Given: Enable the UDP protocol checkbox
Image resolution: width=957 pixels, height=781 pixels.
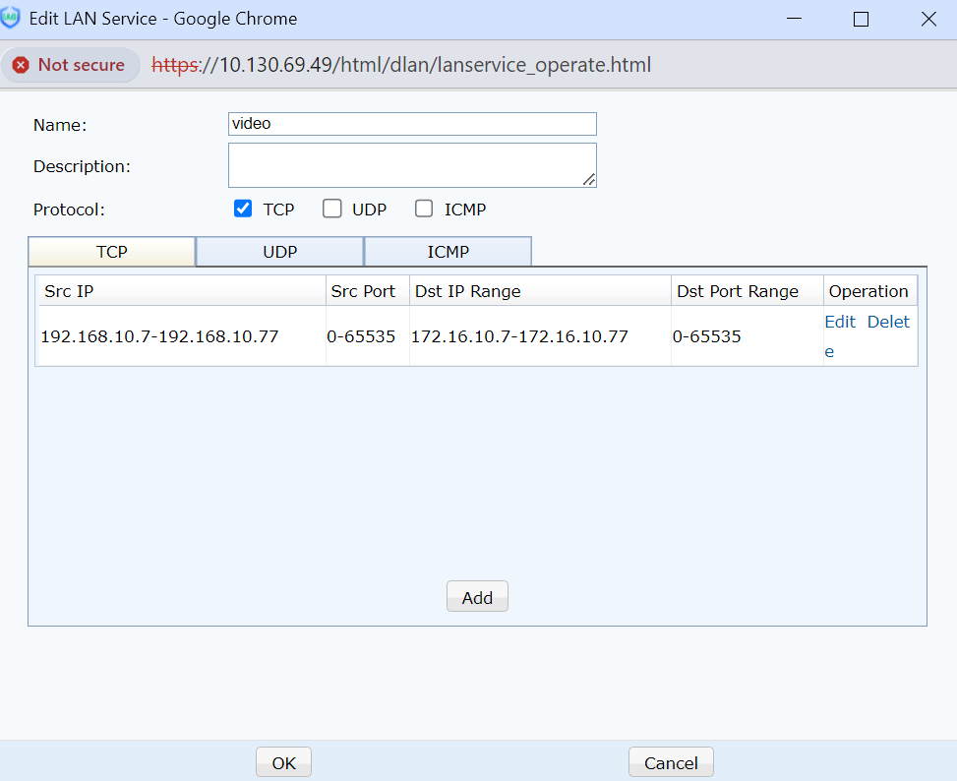Looking at the screenshot, I should [x=332, y=209].
